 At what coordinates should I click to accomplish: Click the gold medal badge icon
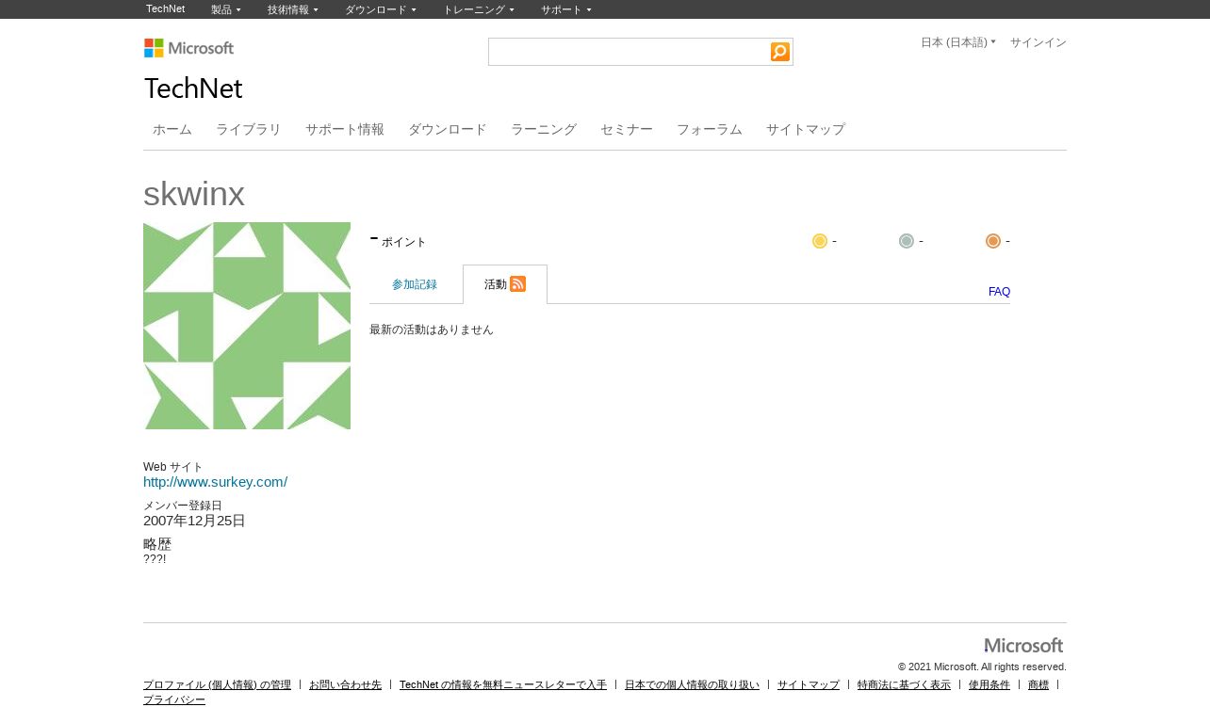820,241
